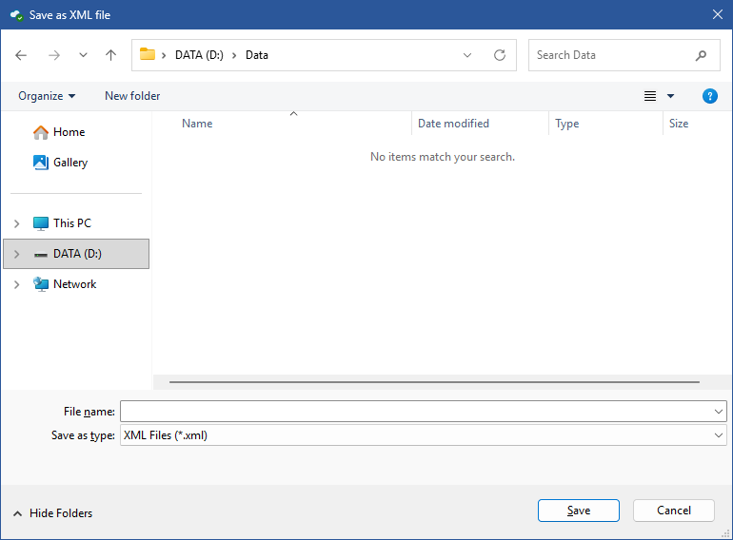
Task: Click the search magnifier icon
Action: click(702, 55)
